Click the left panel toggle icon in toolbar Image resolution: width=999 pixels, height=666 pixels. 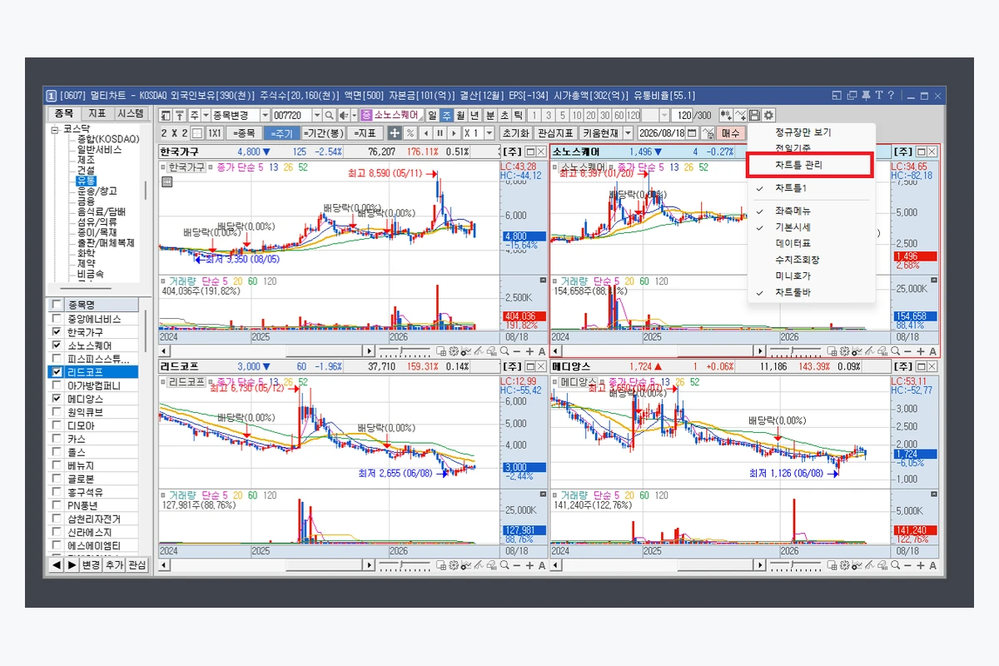pos(166,116)
